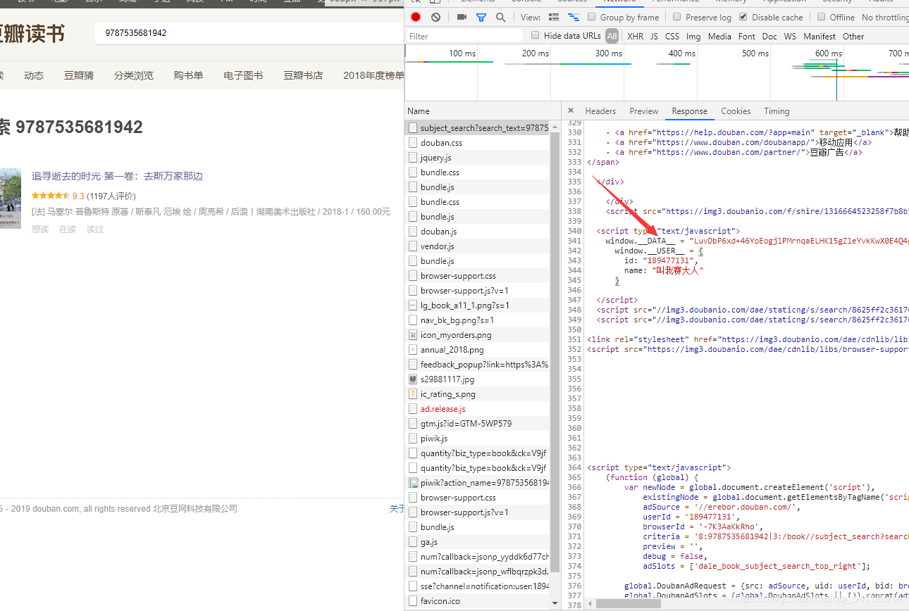Open the No throttling dropdown
Screen dimensions: 909x611
885,17
